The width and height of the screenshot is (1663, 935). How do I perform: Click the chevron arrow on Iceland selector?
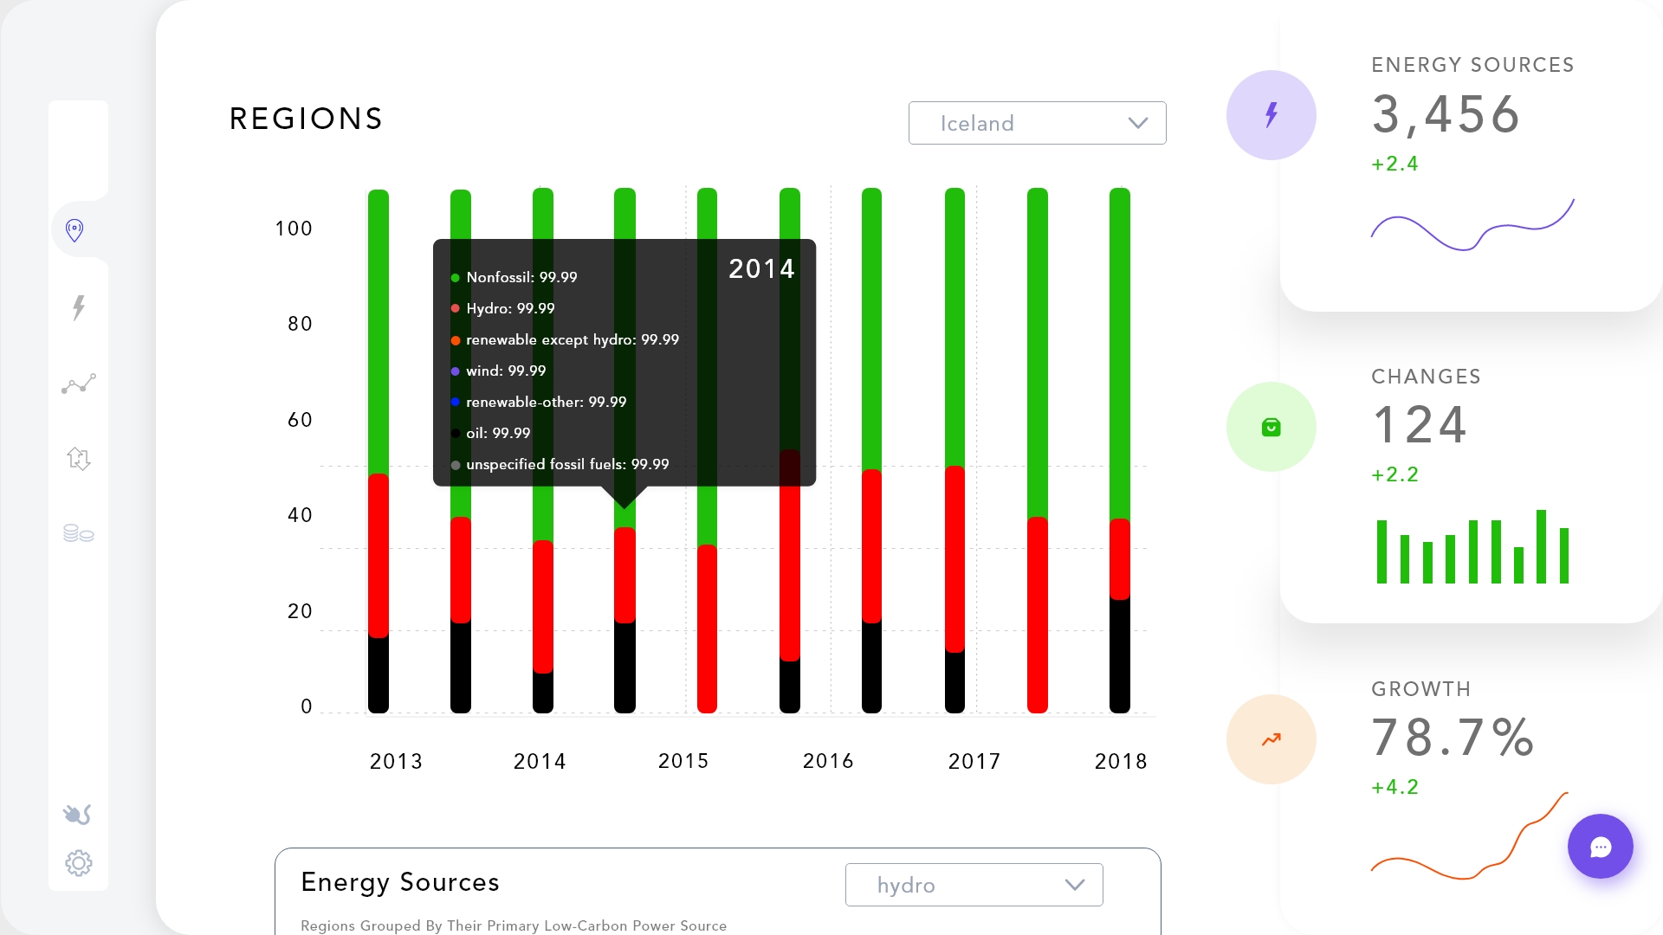point(1138,123)
